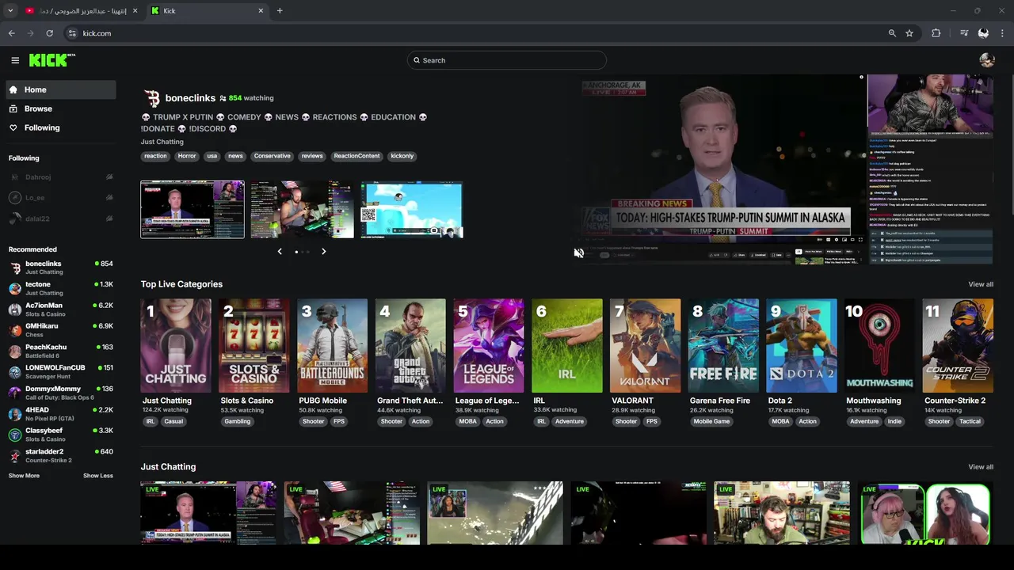Screen dimensions: 1014x570
Task: Open IRL category card
Action: point(567,345)
